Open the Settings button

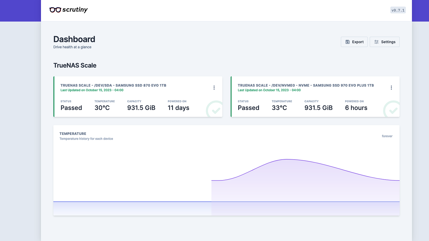point(385,42)
